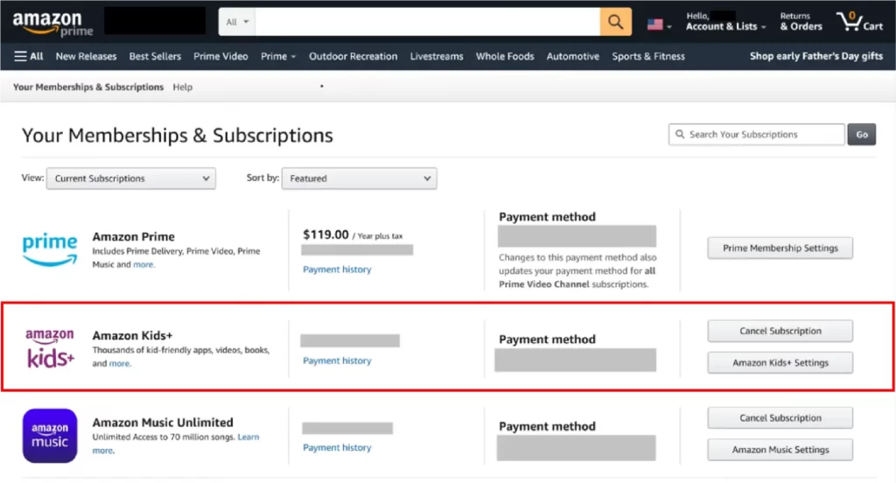Screen dimensions: 896x483
Task: Open Livestreams
Action: [x=437, y=56]
